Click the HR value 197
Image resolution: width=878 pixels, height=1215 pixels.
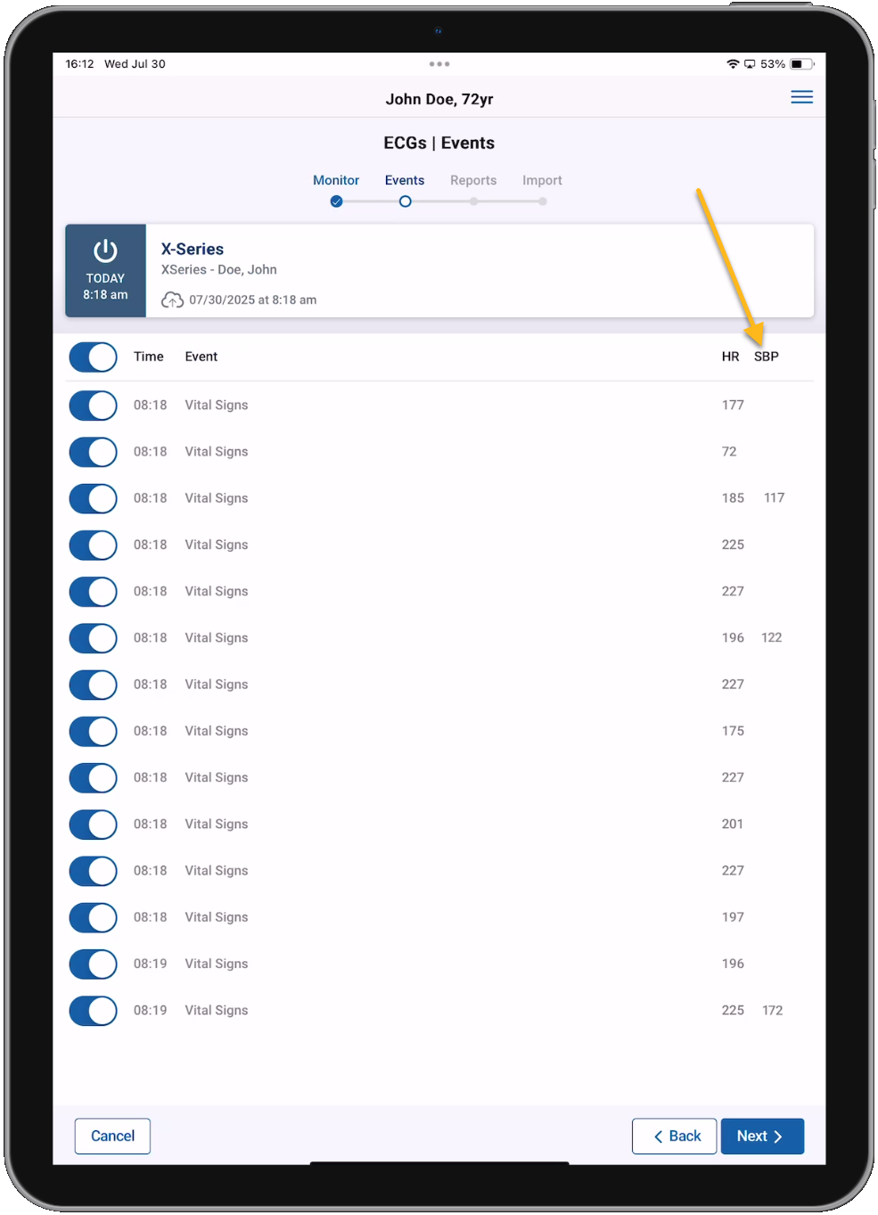click(733, 916)
